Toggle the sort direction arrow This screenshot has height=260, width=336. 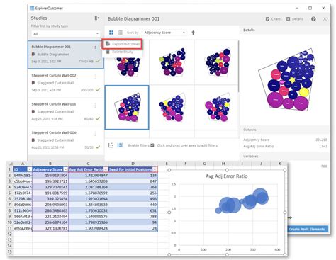pos(193,33)
